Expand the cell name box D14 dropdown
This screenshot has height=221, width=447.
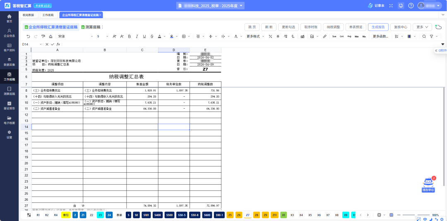41,44
